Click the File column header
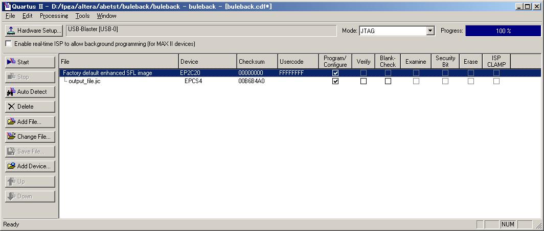544x231 pixels. pyautogui.click(x=119, y=62)
